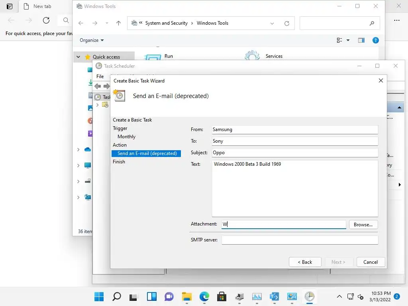Select the Finish wizard step
Screen dimensions: 408x306
coord(119,162)
